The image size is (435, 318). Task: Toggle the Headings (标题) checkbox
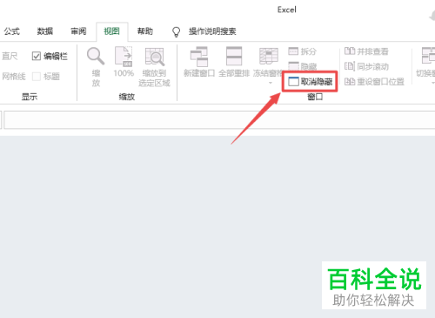click(x=37, y=77)
